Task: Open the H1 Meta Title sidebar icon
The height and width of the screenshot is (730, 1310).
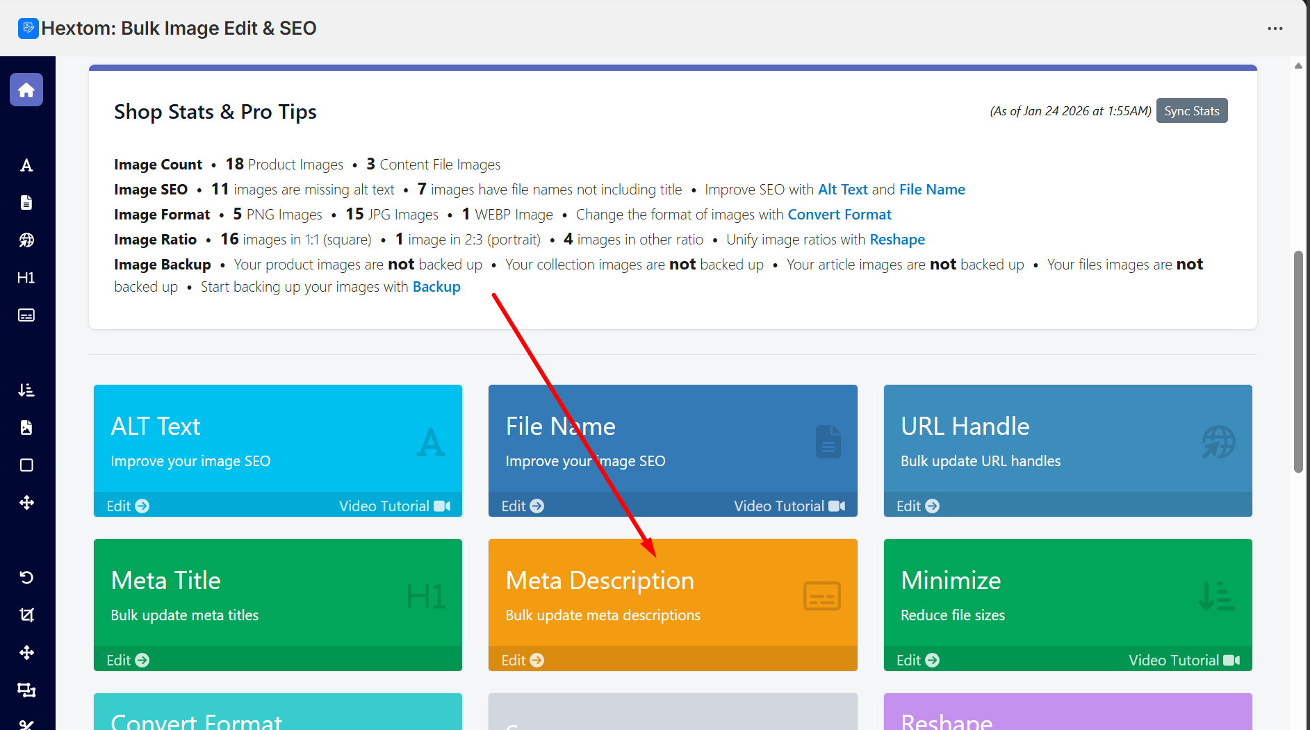Action: pyautogui.click(x=26, y=278)
